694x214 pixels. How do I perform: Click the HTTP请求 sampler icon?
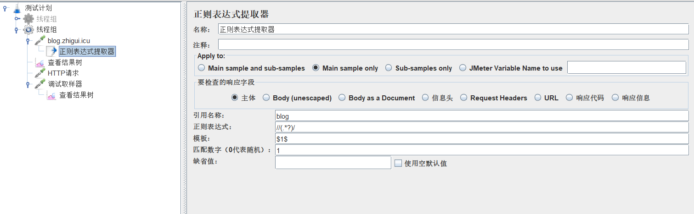(40, 73)
